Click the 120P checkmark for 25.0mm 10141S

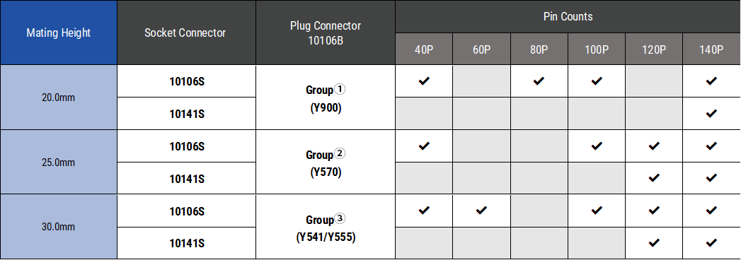(653, 178)
